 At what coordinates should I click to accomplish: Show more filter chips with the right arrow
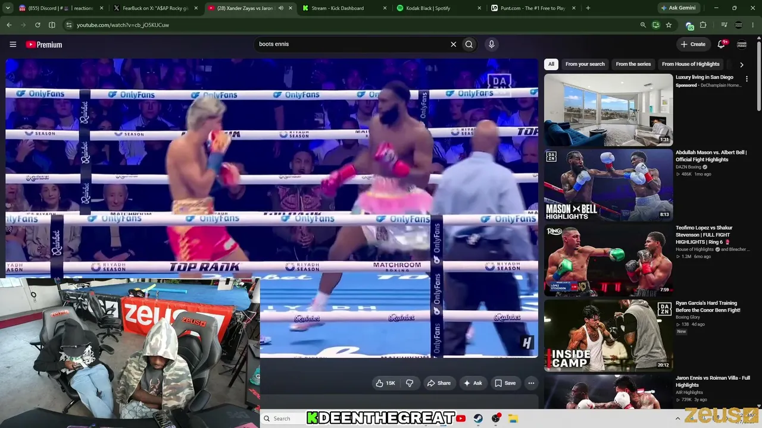(741, 64)
